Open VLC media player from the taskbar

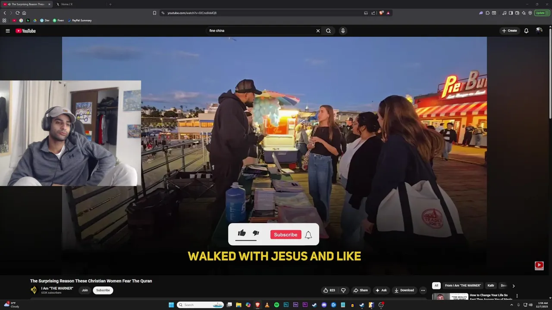click(267, 305)
